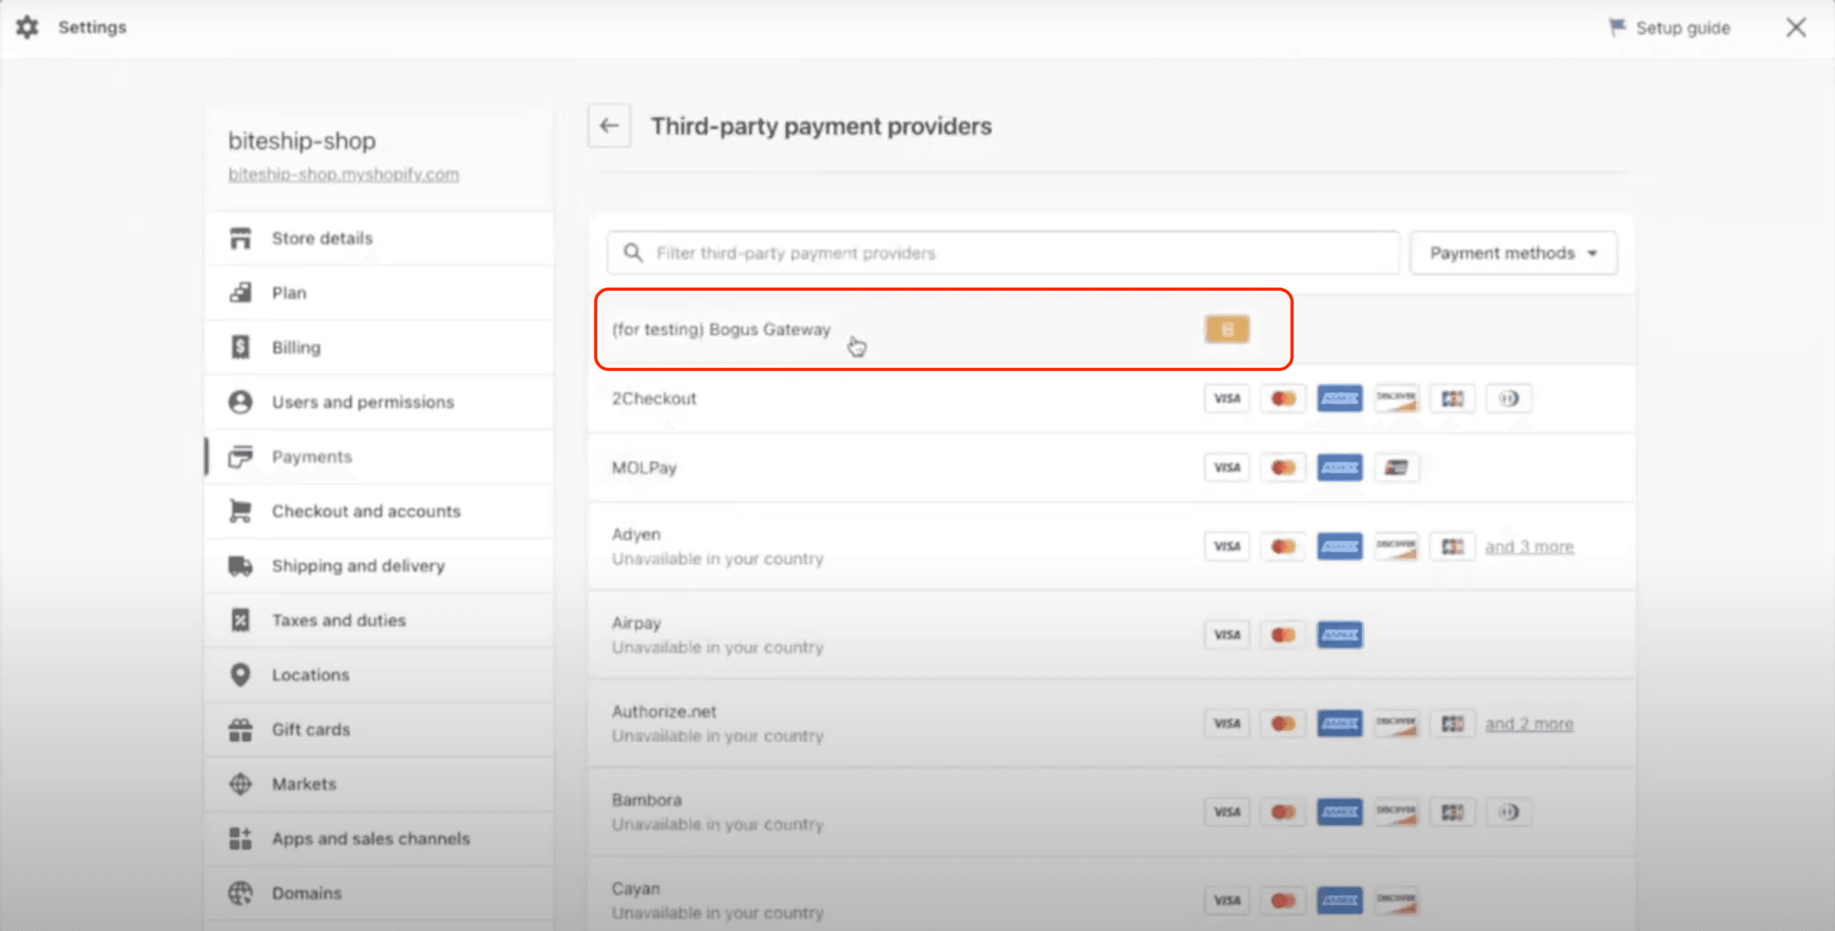Click the Shipping truck icon

(x=241, y=566)
